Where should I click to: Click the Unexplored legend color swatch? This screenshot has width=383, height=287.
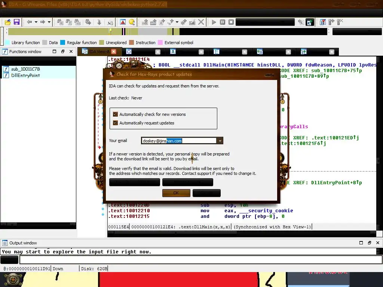coord(102,43)
